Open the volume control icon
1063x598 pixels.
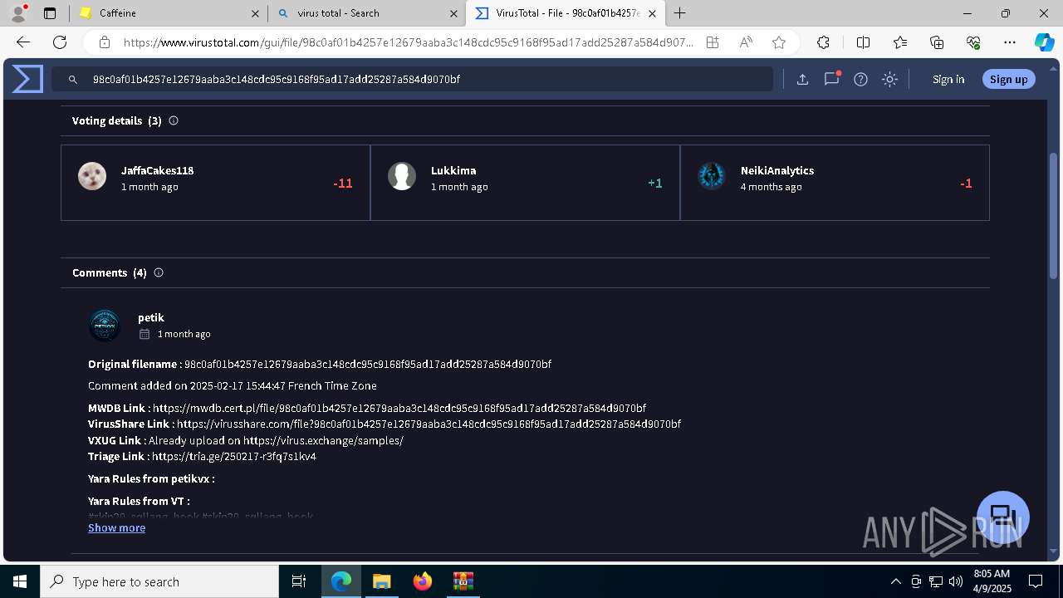click(956, 581)
